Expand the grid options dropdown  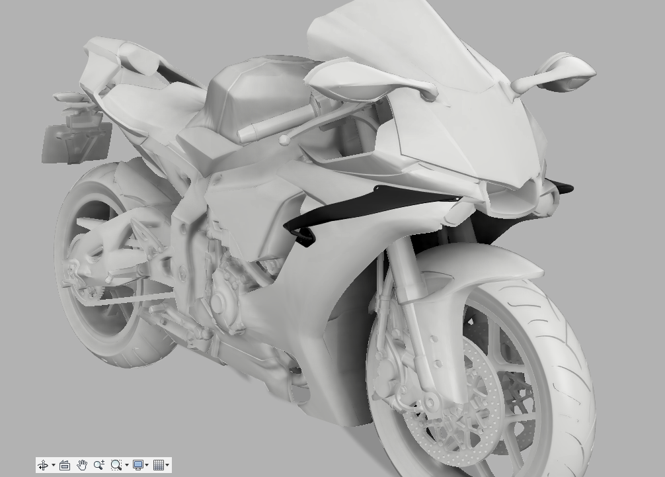168,465
